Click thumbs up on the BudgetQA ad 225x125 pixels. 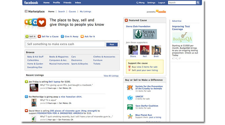pos(174,58)
